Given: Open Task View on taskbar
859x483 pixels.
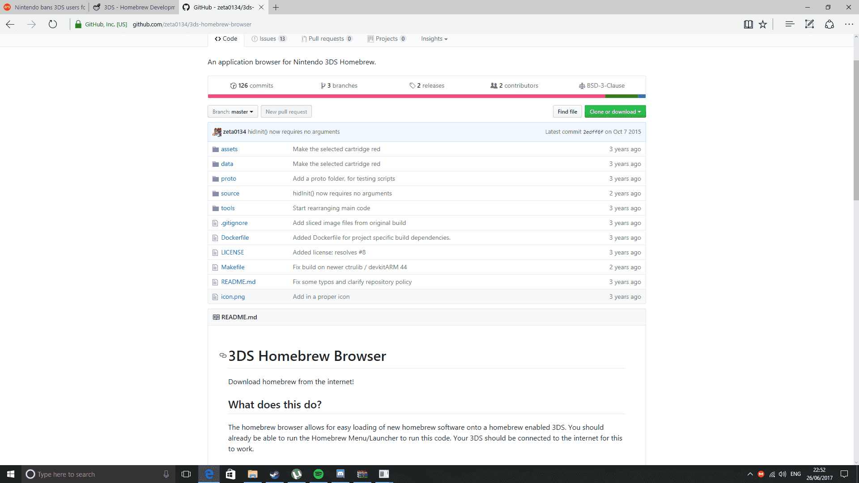Looking at the screenshot, I should click(x=186, y=474).
